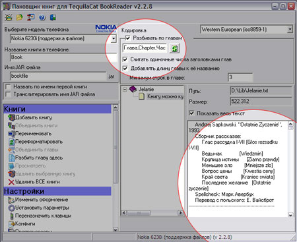Viewport: 297px width, 242px height.
Task: Click the Конфиги icon
Action: [11, 224]
